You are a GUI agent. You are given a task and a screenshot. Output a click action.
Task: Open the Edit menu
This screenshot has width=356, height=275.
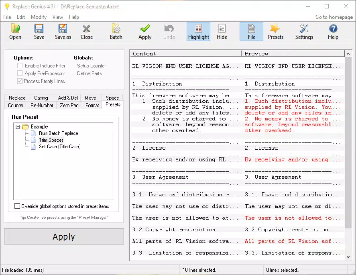(21, 17)
